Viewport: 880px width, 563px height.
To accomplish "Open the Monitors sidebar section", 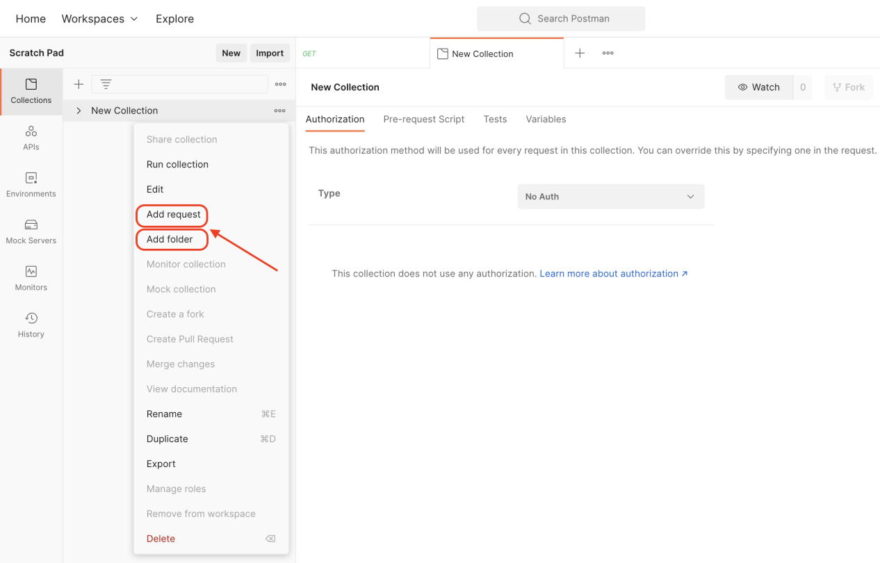I will pos(31,278).
